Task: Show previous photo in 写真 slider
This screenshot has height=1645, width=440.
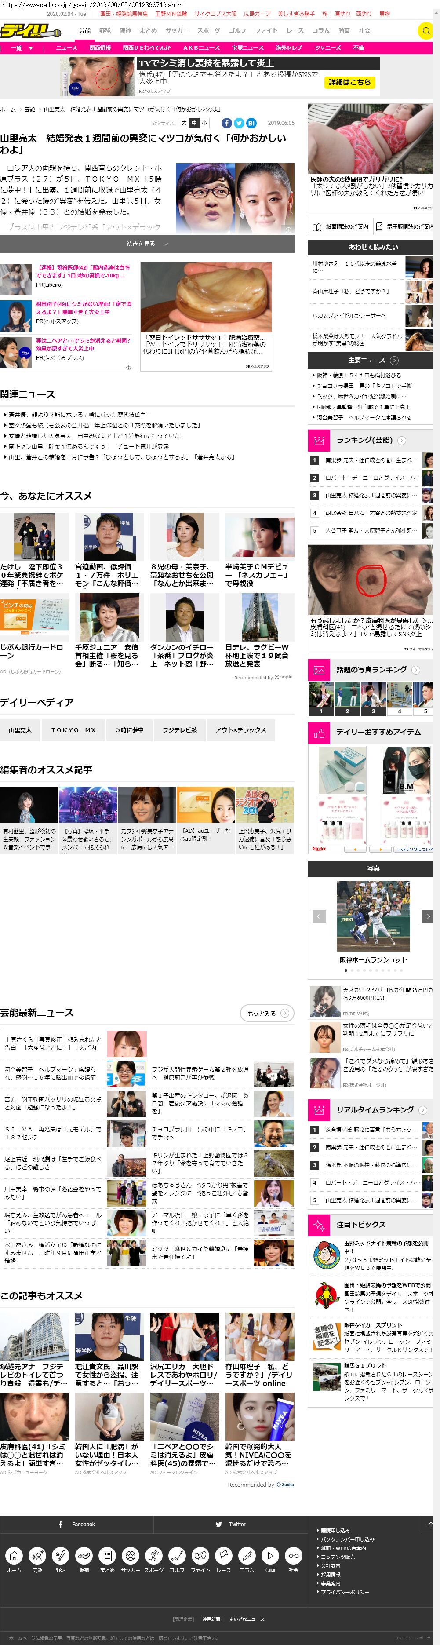Action: [x=319, y=916]
